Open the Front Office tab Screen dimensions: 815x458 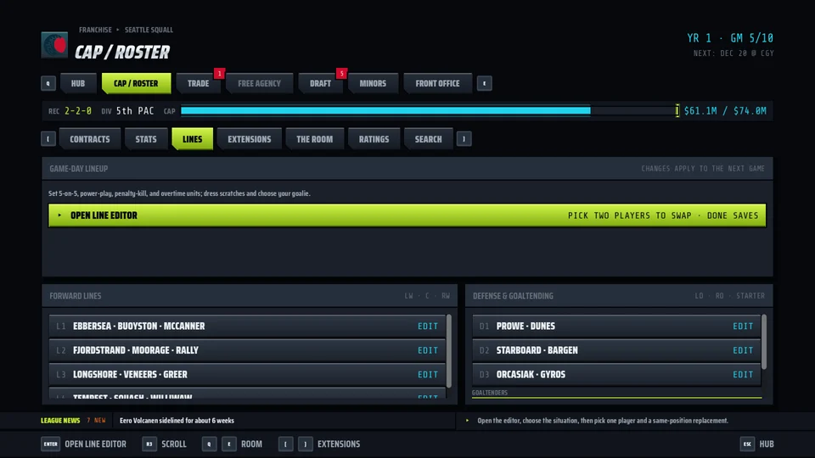tap(438, 83)
